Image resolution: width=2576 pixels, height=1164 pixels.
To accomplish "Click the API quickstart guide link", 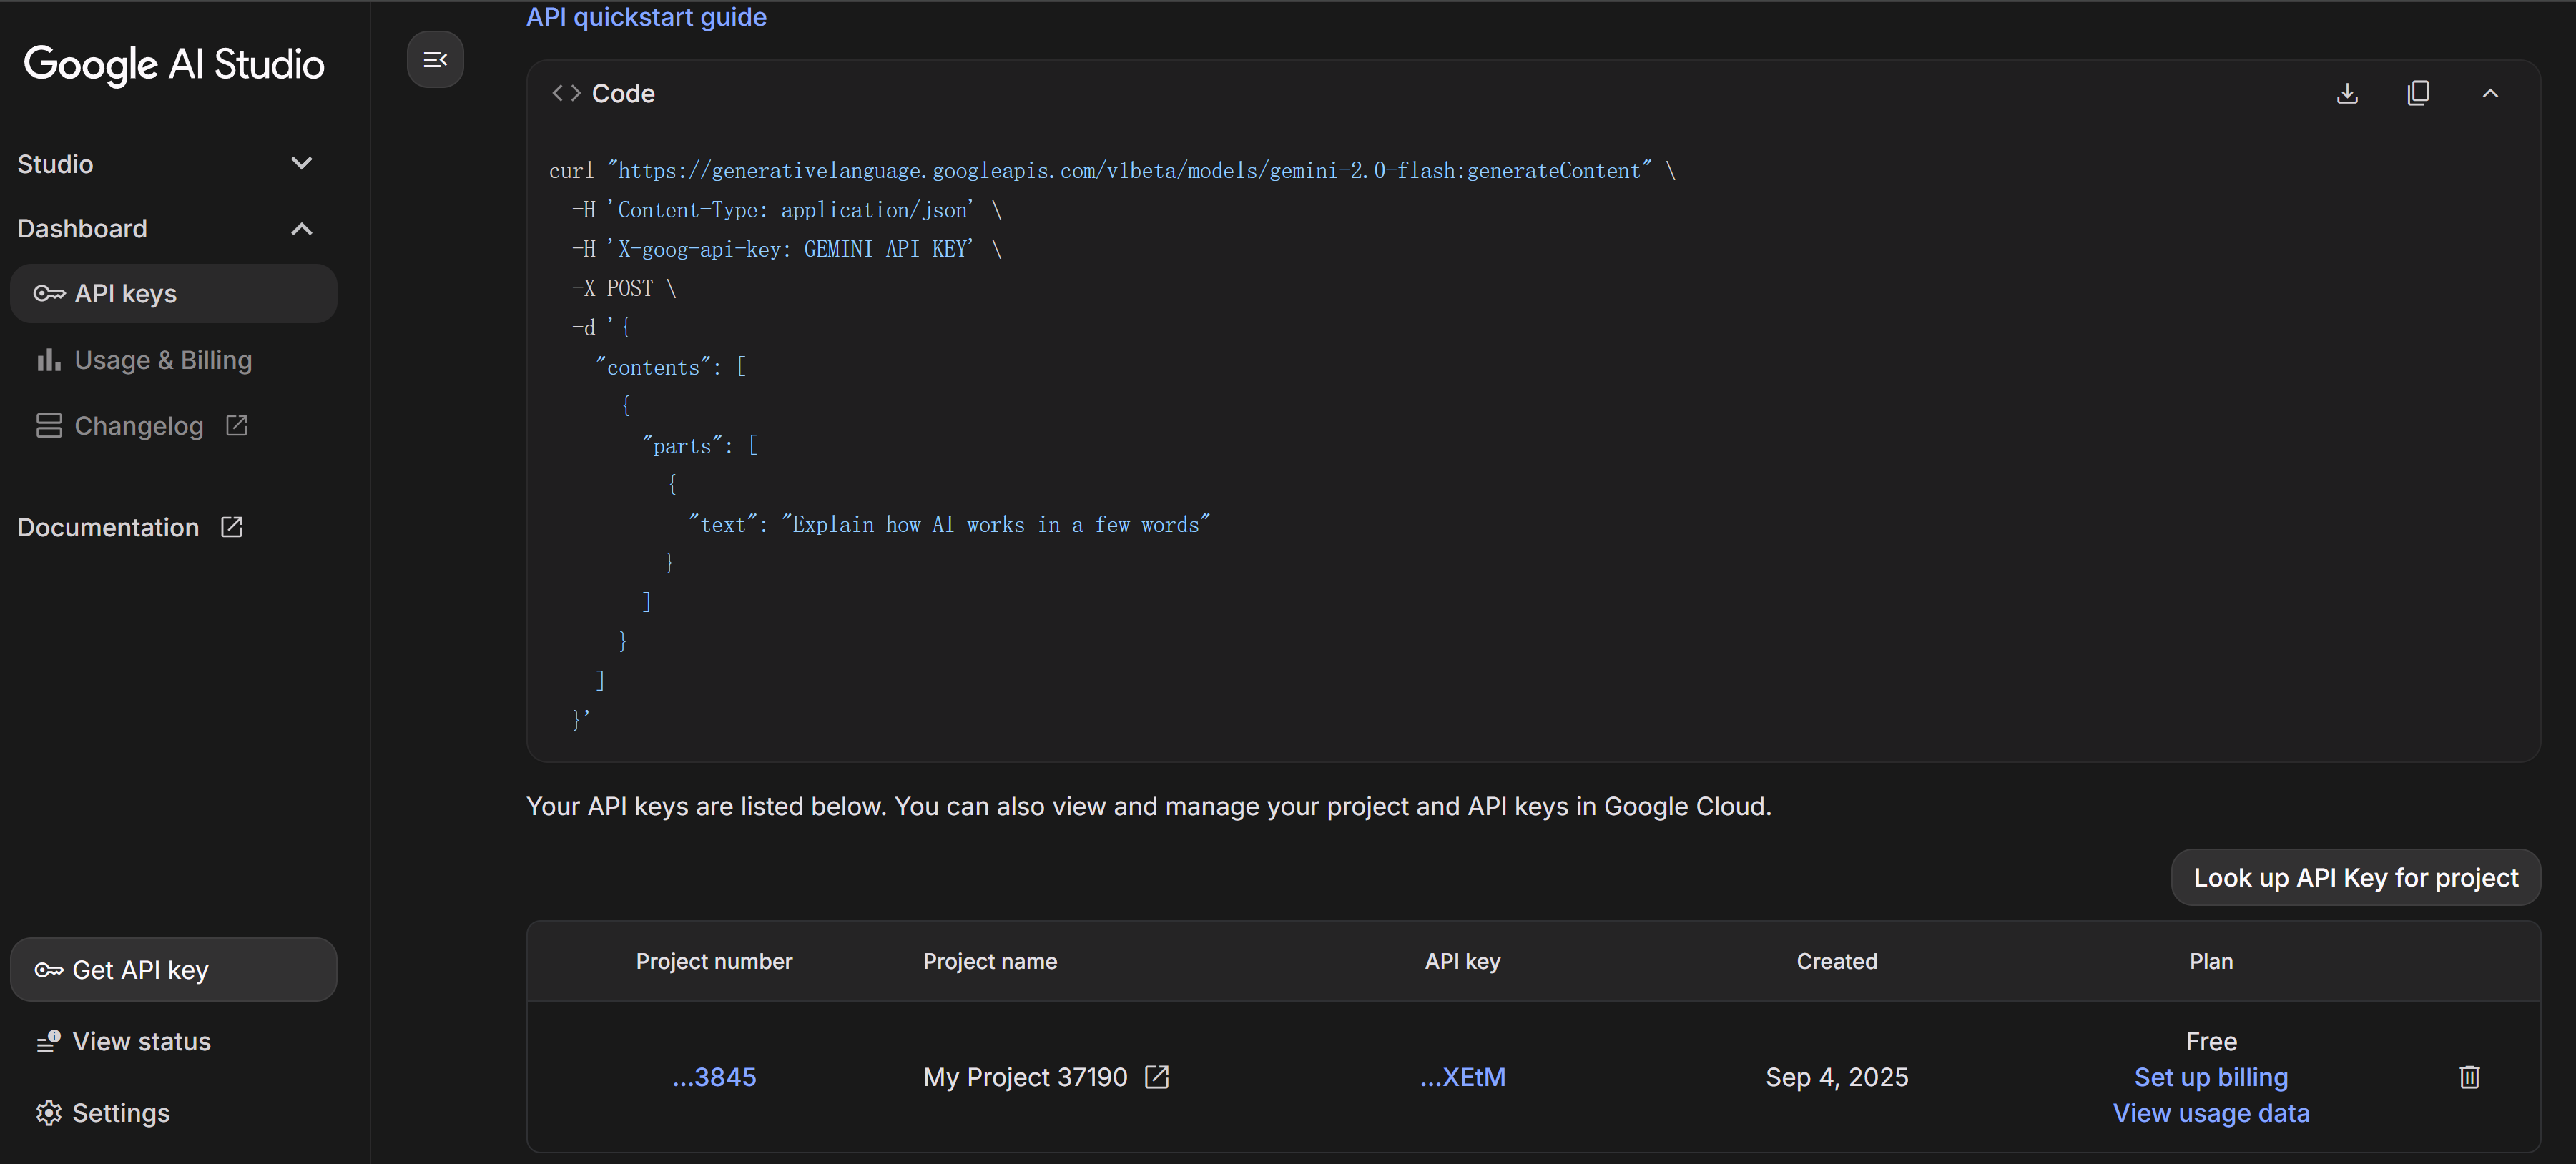I will (646, 16).
